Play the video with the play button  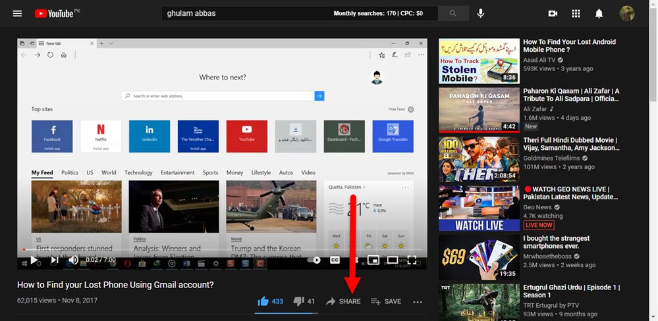coord(34,260)
